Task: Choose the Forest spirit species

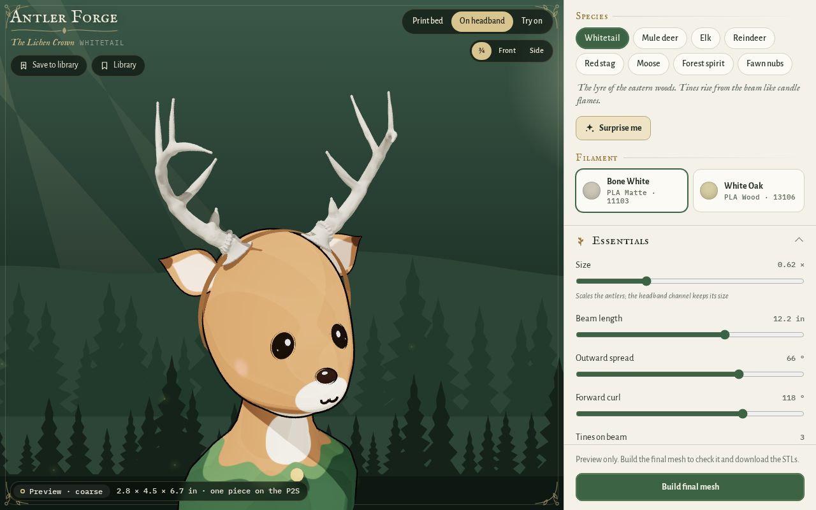Action: tap(703, 64)
